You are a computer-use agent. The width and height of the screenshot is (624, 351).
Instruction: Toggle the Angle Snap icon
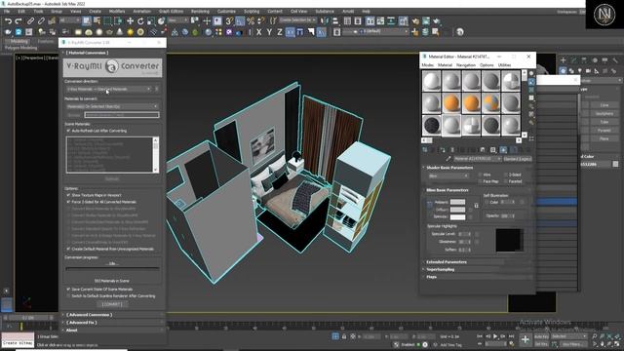pyautogui.click(x=240, y=21)
